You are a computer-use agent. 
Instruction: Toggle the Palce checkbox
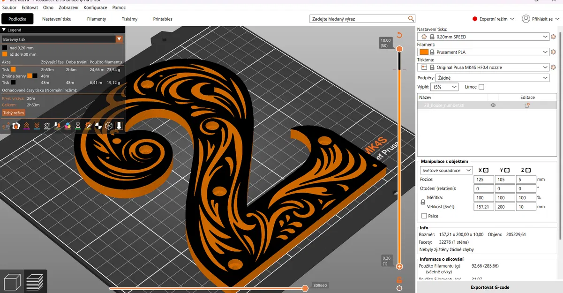[424, 216]
